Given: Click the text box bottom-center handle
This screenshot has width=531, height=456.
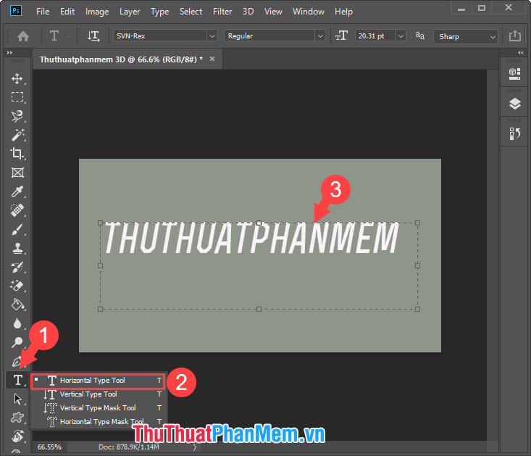Looking at the screenshot, I should tap(259, 309).
